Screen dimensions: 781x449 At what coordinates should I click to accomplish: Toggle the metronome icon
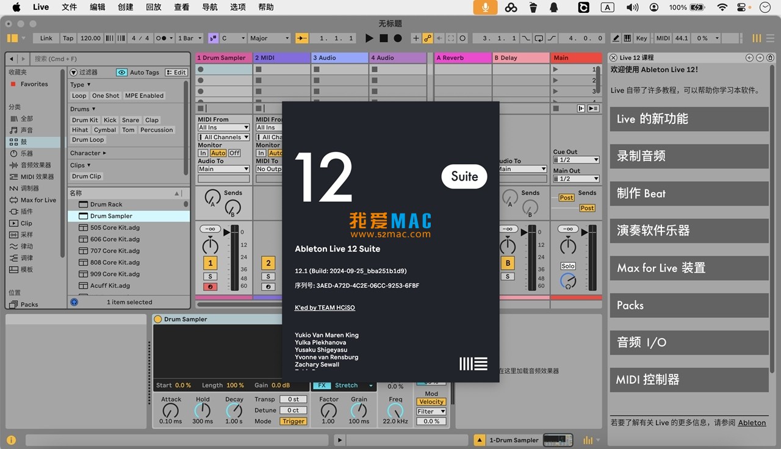pyautogui.click(x=161, y=38)
